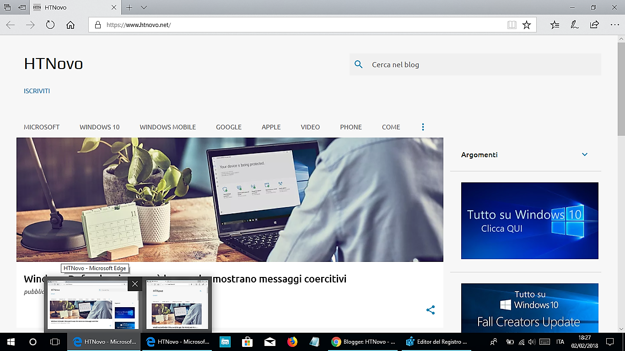Change ITA input language indicator
625x351 pixels.
click(560, 341)
